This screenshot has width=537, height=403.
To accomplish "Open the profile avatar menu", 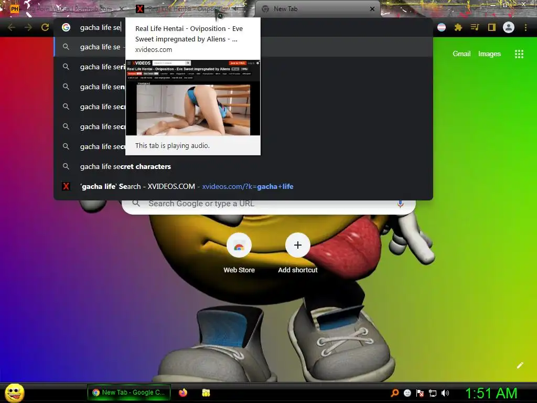I will [x=509, y=27].
